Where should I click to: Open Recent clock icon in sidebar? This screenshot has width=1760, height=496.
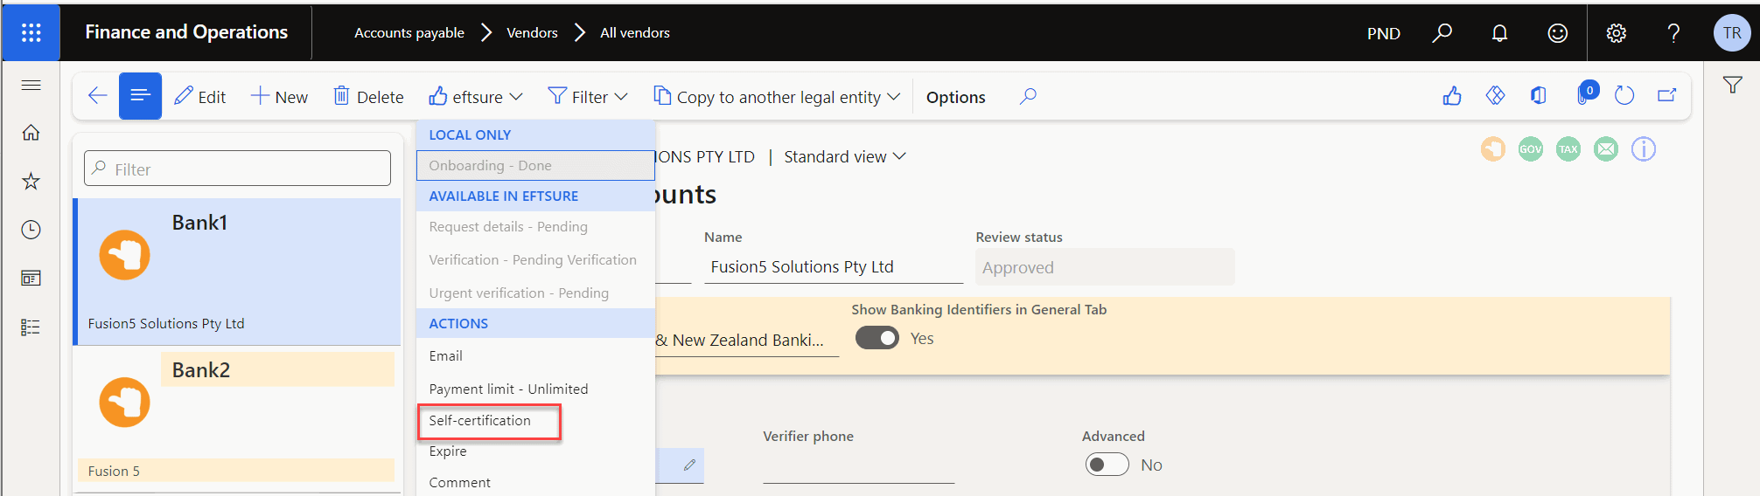coord(31,230)
